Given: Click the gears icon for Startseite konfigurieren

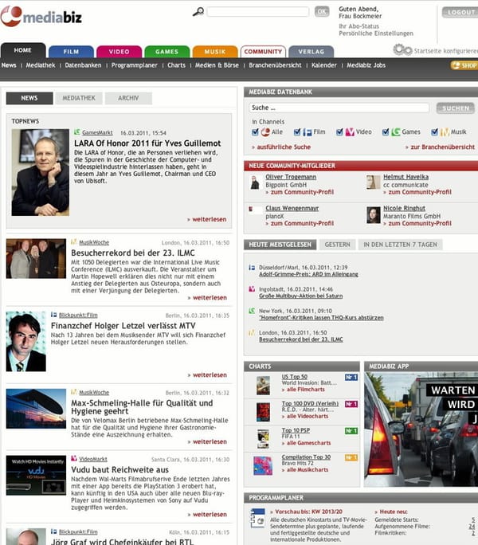Looking at the screenshot, I should [402, 49].
